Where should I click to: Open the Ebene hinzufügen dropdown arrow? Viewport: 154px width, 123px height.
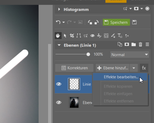(134, 68)
